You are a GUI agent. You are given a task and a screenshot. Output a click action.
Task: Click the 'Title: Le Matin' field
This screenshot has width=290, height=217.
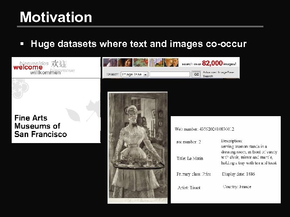tap(190, 158)
